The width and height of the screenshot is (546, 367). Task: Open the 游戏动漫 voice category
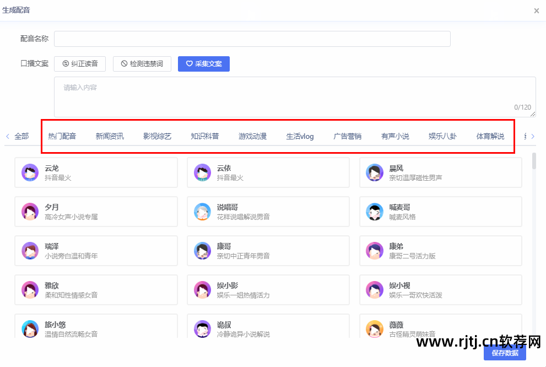pyautogui.click(x=252, y=136)
